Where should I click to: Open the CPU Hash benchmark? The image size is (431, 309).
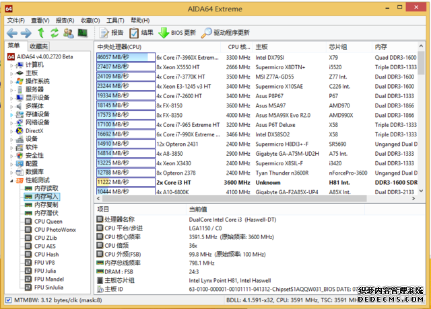pos(42,255)
